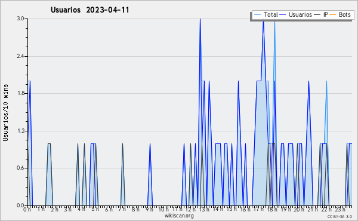Click the light blue Total legend line

click(x=257, y=15)
